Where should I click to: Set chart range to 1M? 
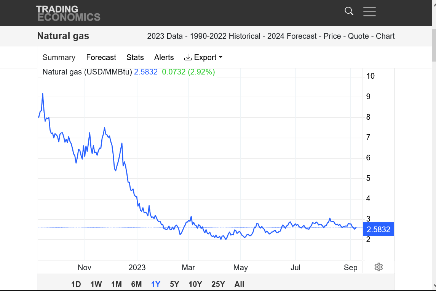point(116,284)
